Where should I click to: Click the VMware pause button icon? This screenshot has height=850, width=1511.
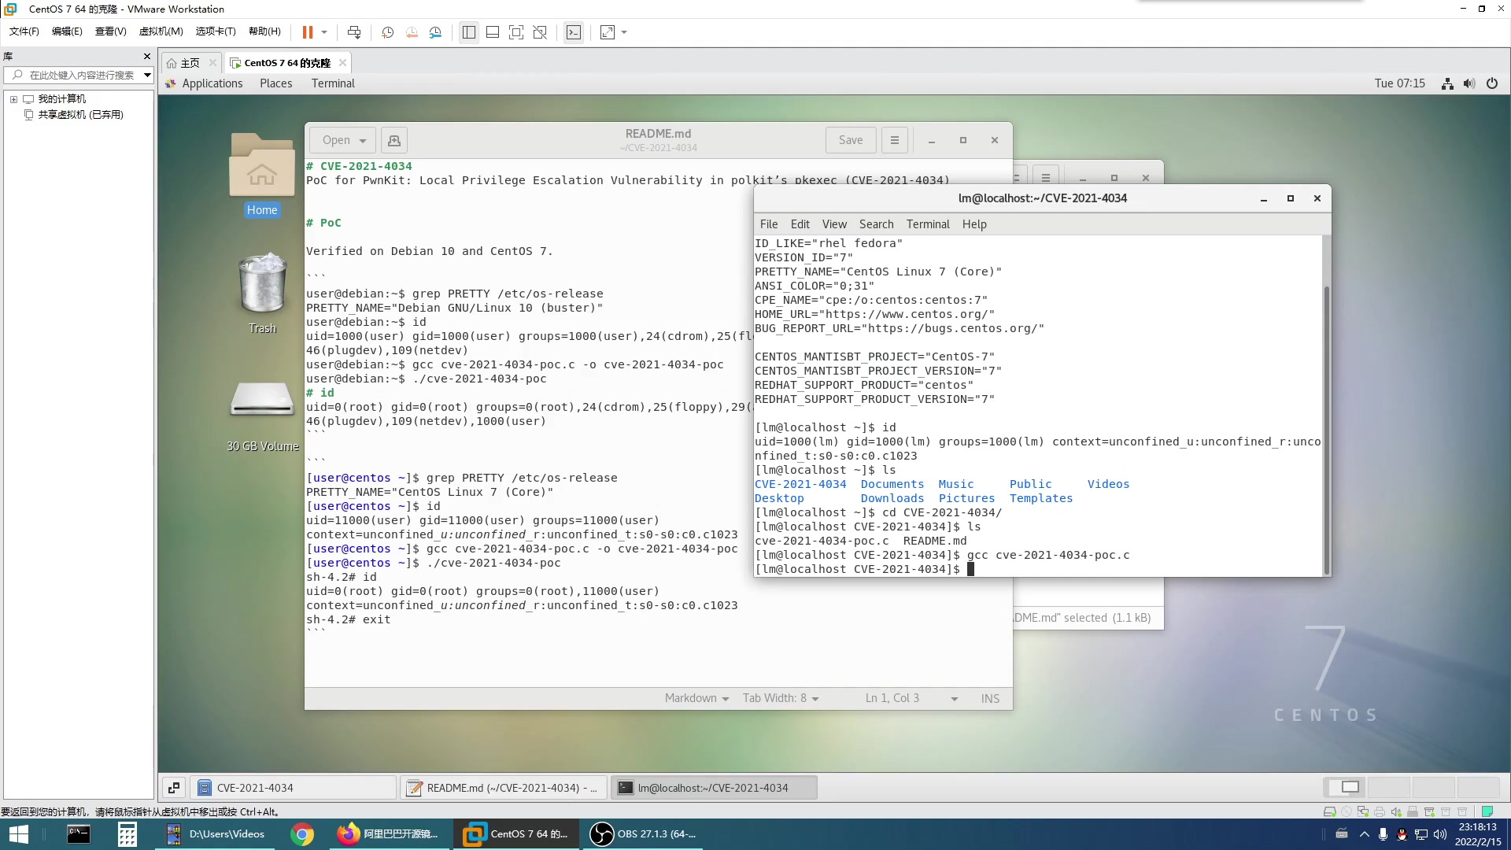pyautogui.click(x=307, y=32)
